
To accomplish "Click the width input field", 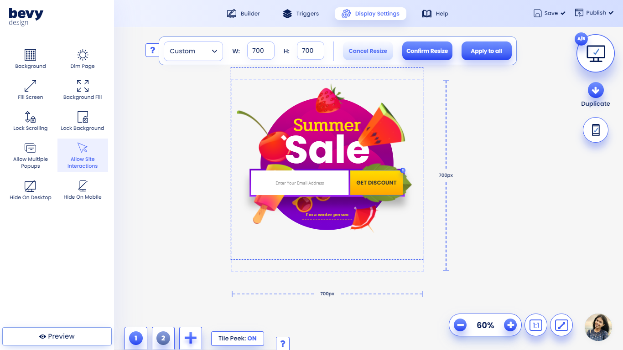I will click(260, 51).
